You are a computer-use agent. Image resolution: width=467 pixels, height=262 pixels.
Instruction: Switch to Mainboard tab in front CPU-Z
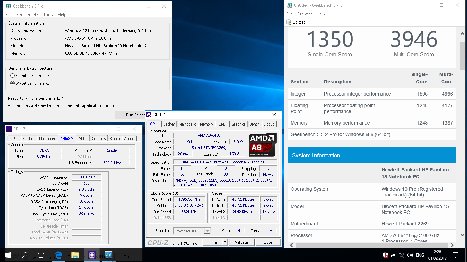187,124
